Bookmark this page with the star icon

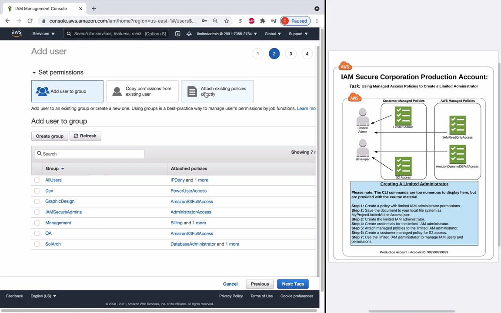click(x=226, y=21)
